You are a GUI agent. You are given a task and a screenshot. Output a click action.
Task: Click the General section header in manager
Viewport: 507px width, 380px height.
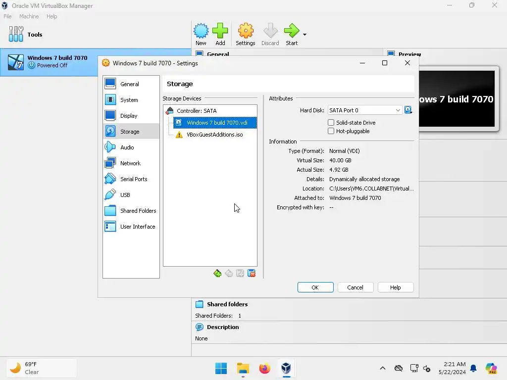click(218, 54)
